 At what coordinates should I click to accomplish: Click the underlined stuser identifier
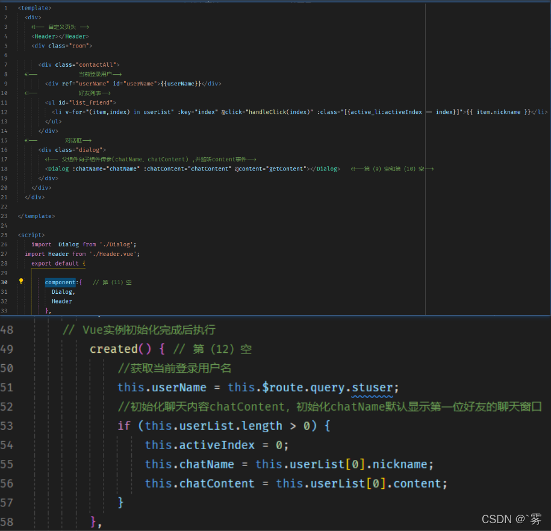pos(372,387)
